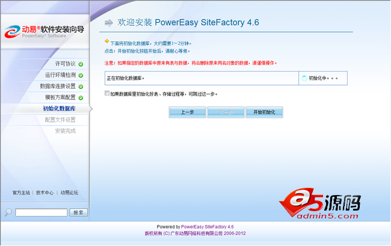This screenshot has height=246, width=391.
Task: Click green check icon beside 数据库连接设置
Action: pyautogui.click(x=81, y=86)
